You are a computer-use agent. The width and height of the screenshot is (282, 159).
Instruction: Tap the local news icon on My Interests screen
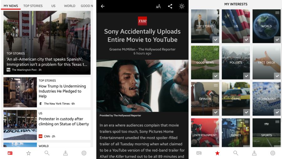pyautogui.click(x=254, y=153)
